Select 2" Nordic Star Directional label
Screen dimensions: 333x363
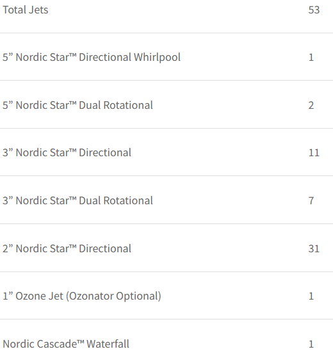click(x=67, y=248)
